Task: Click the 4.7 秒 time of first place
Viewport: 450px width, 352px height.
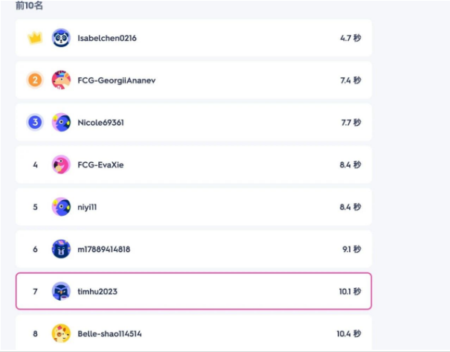Action: coord(350,38)
